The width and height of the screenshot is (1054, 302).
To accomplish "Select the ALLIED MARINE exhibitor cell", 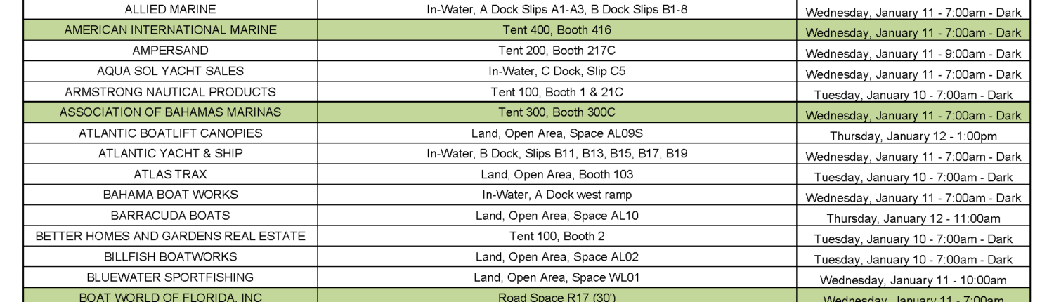I will (x=170, y=10).
